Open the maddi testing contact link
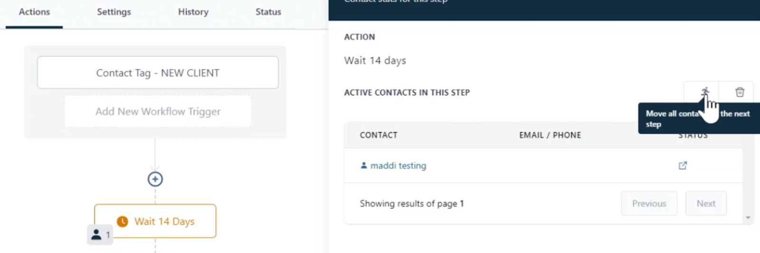Viewport: 760px width, 253px height. click(x=398, y=165)
